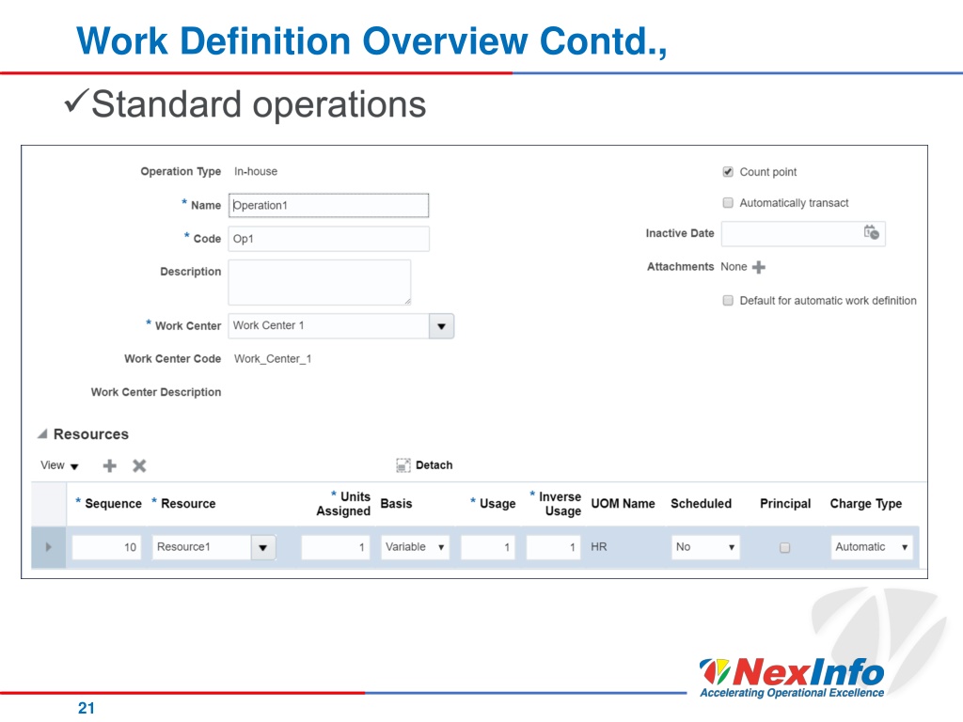Click the Sequence field with 10

(x=107, y=547)
